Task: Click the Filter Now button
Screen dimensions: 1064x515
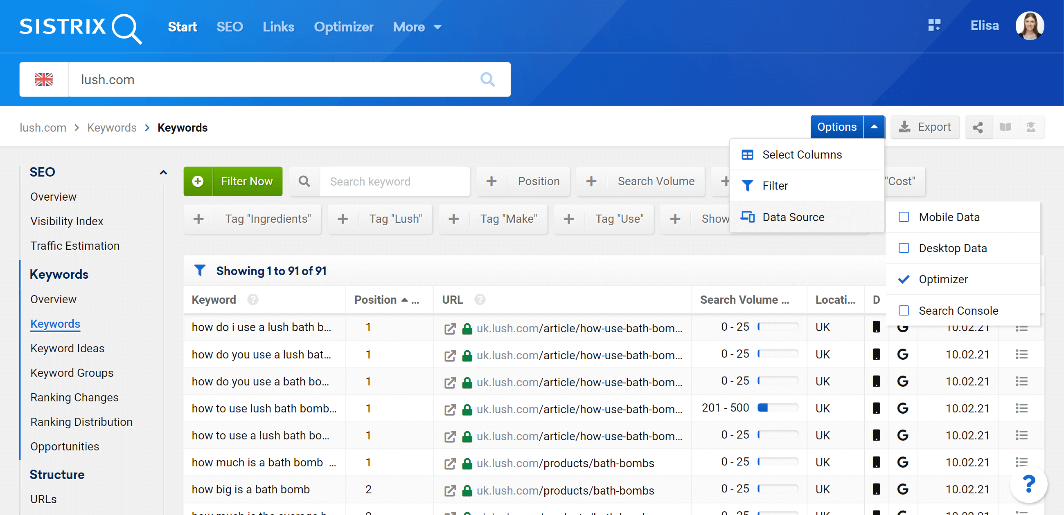Action: point(233,181)
